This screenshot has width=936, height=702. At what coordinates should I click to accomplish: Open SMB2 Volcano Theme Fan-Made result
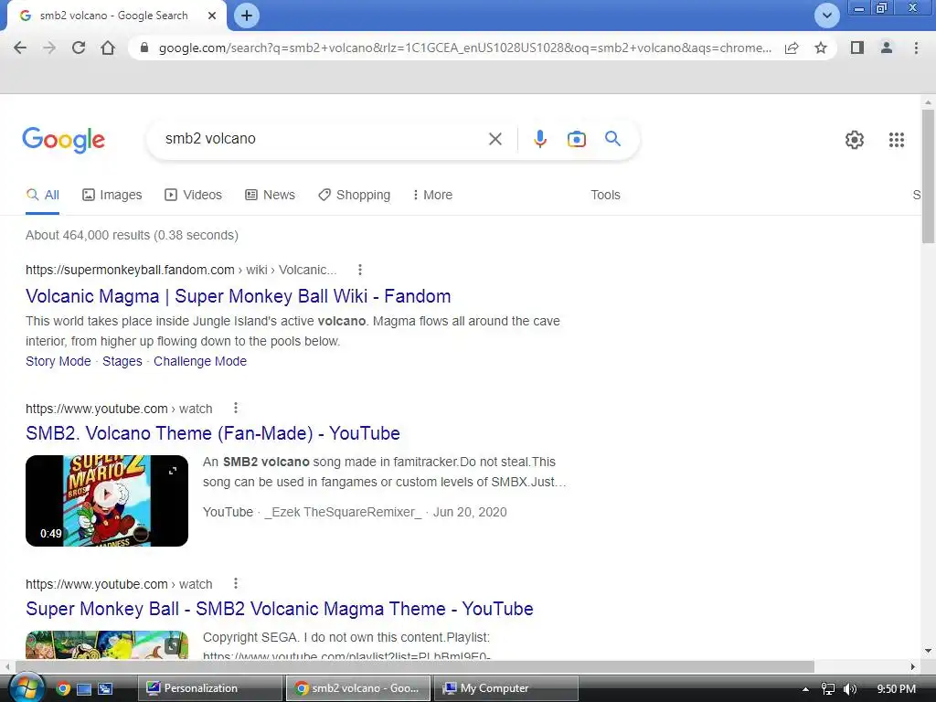pyautogui.click(x=213, y=433)
